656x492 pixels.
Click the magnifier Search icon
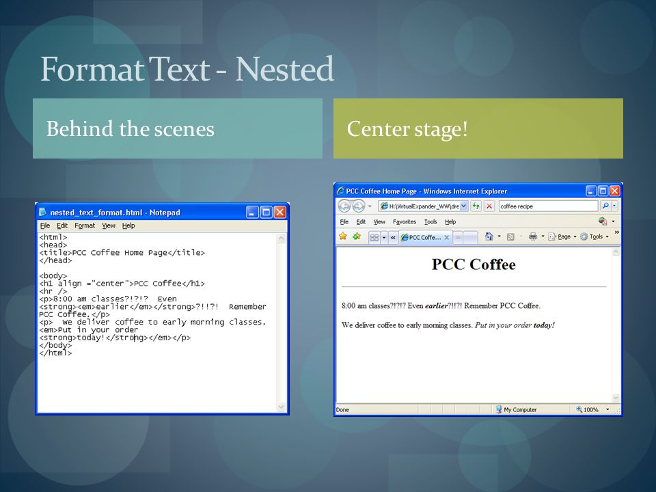click(605, 206)
